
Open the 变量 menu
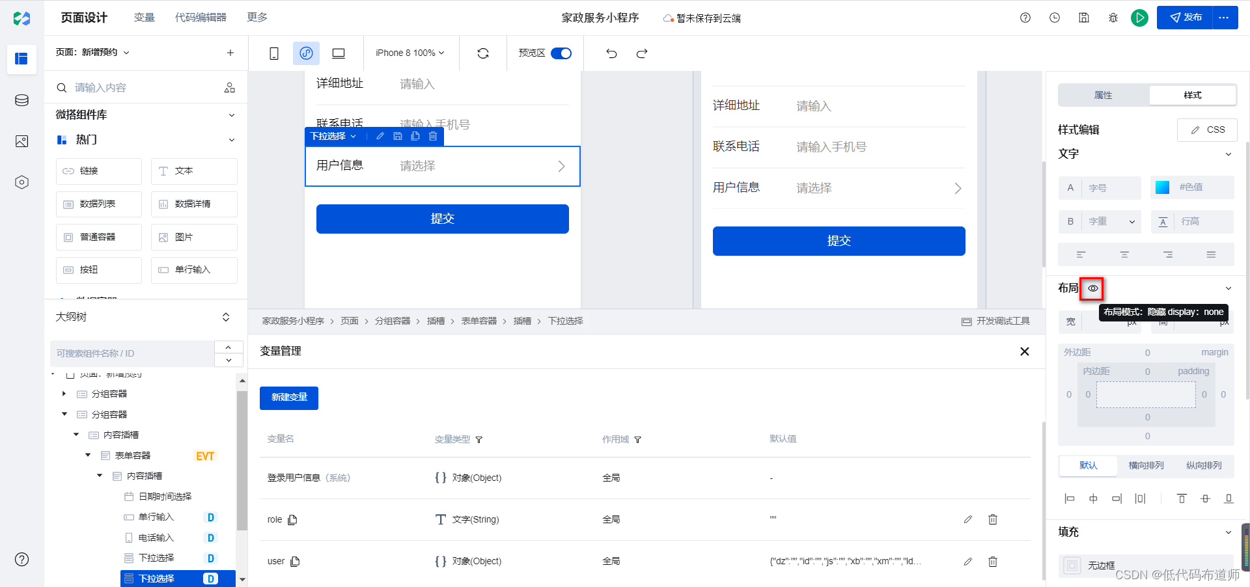pos(144,18)
